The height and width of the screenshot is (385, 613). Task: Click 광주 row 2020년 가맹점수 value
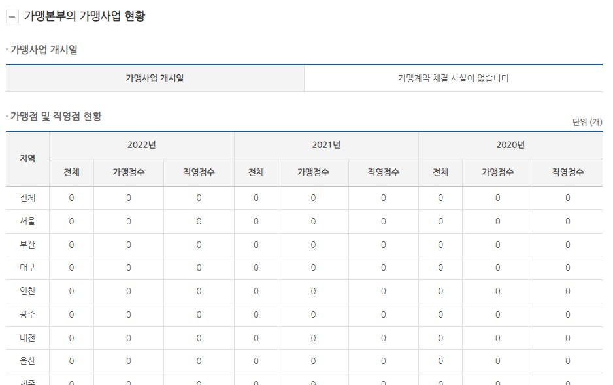coord(498,315)
